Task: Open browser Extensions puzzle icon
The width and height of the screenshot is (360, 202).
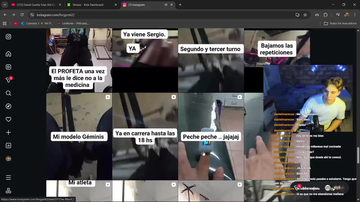Action: tap(326, 15)
